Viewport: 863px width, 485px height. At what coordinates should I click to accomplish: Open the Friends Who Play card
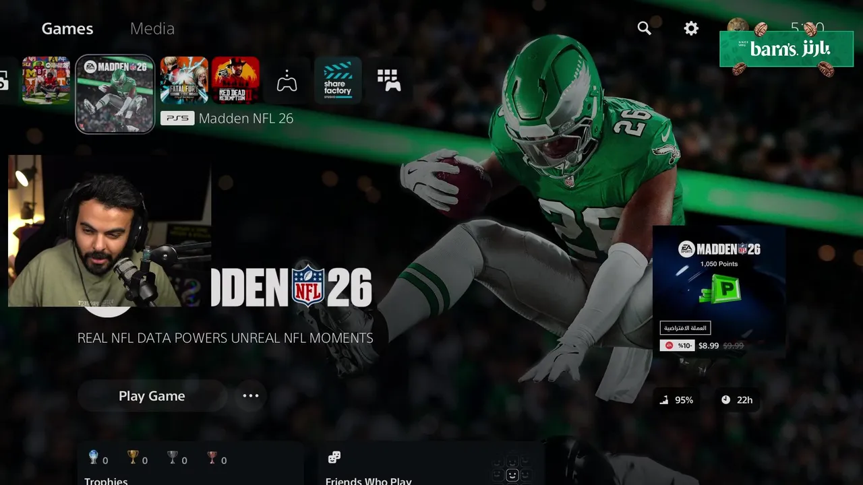click(x=431, y=463)
